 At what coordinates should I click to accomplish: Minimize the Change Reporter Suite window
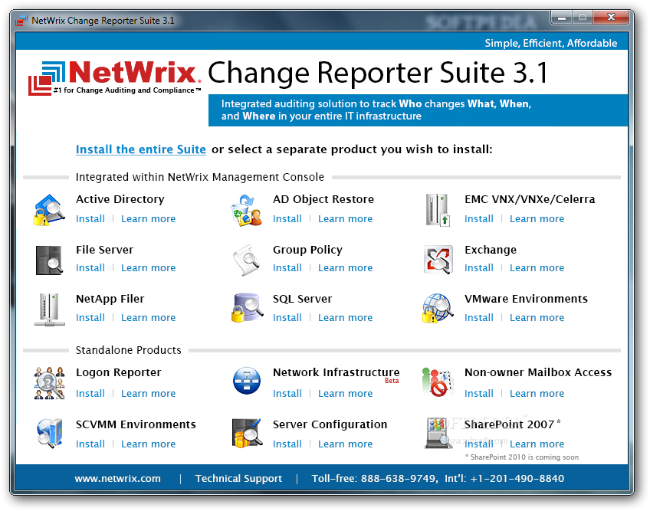click(x=562, y=18)
